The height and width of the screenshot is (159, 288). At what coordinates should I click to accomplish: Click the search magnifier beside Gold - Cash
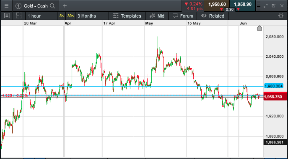point(52,6)
